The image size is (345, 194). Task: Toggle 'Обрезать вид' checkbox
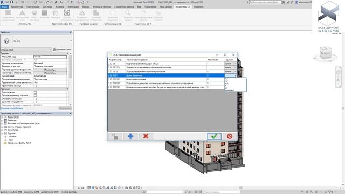[x=35, y=92]
